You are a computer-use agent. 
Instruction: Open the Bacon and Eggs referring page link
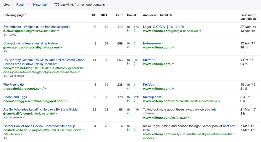pyautogui.click(x=15, y=97)
